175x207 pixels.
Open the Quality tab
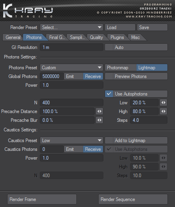point(96,37)
